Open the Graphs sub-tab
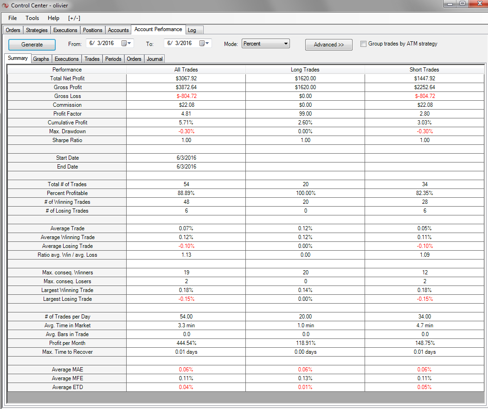The image size is (488, 409). pos(41,59)
